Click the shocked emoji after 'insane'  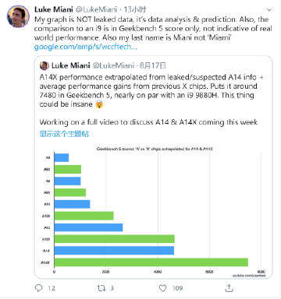(99, 104)
